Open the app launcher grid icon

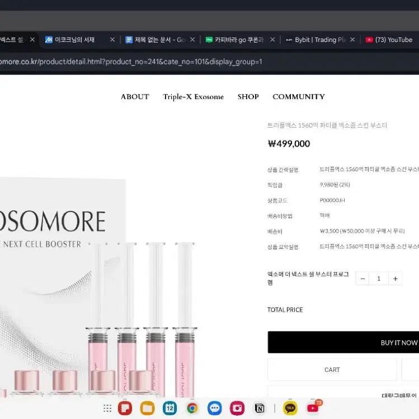click(x=107, y=408)
